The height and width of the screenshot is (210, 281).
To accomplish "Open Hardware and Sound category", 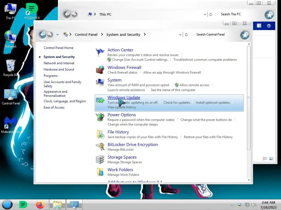I will click(x=59, y=69).
